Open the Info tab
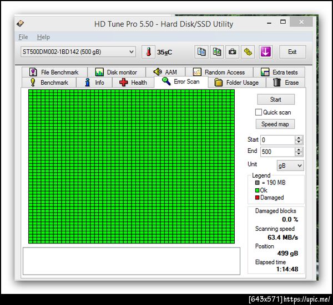333x305 pixels. point(94,82)
